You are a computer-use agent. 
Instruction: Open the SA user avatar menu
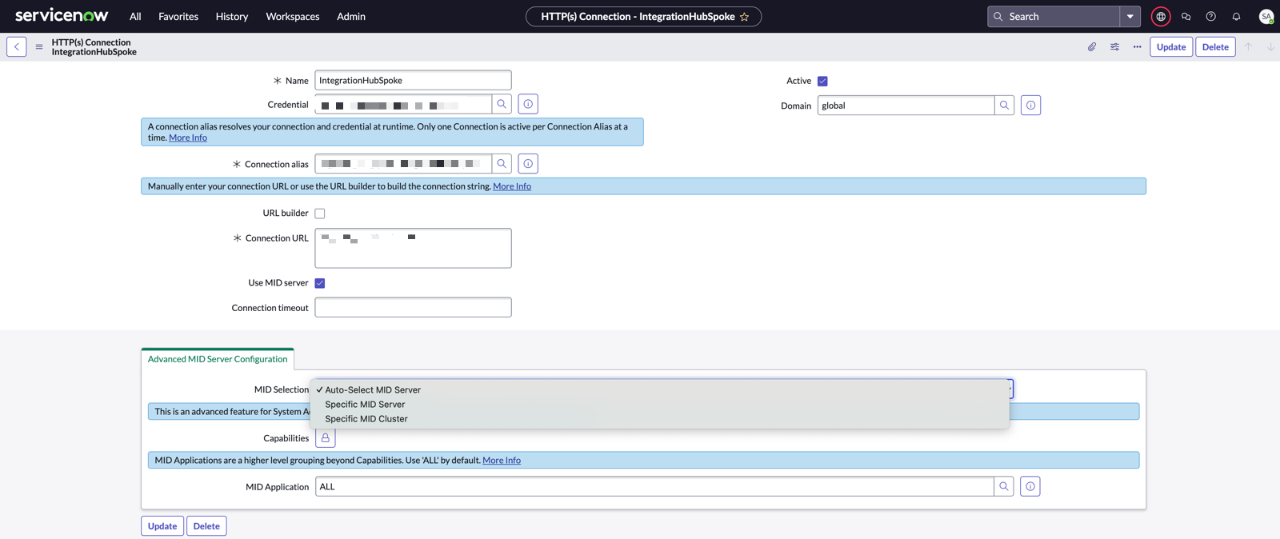pos(1266,17)
